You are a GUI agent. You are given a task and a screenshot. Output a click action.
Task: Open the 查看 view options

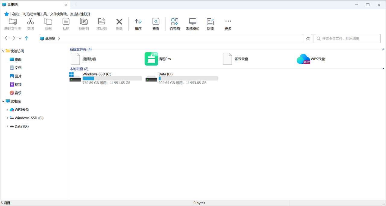[156, 23]
